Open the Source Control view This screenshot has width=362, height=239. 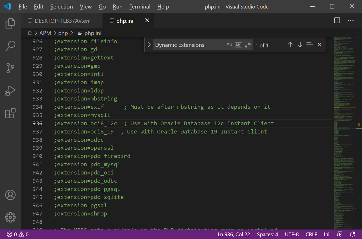point(10,68)
